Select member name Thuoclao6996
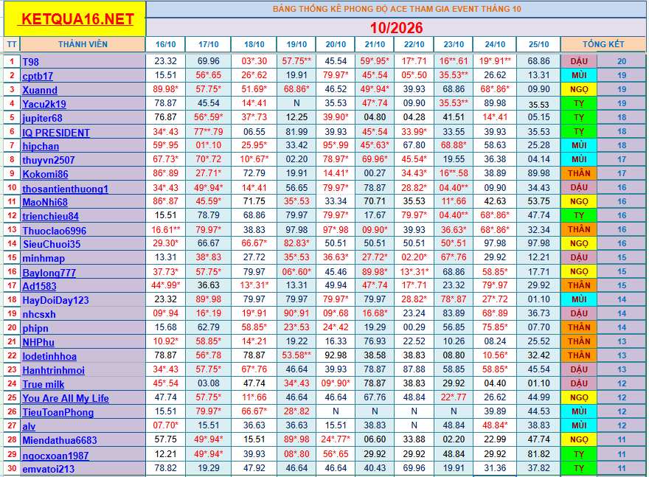The image size is (649, 477). point(55,231)
